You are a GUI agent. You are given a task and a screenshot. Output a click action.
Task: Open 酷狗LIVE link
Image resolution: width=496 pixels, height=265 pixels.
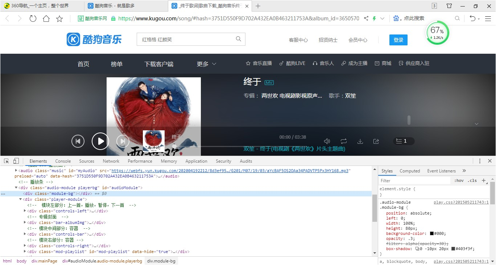pyautogui.click(x=292, y=63)
